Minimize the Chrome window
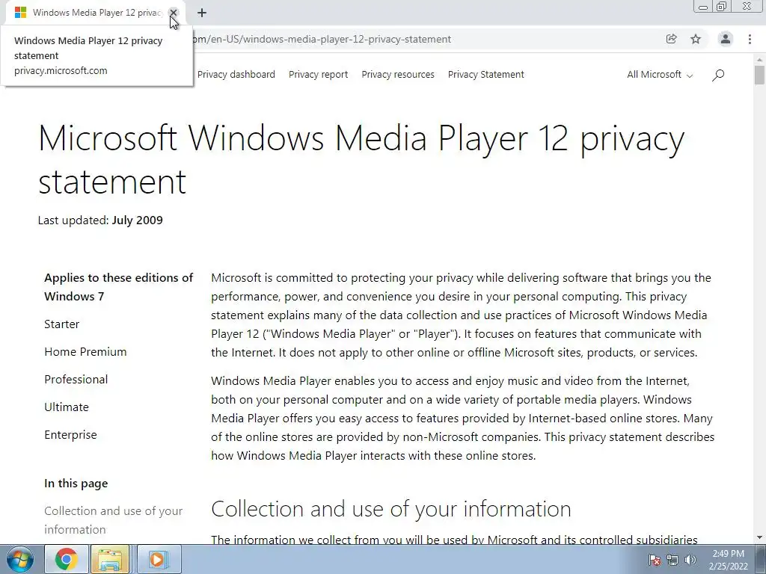This screenshot has height=574, width=766. (x=703, y=7)
